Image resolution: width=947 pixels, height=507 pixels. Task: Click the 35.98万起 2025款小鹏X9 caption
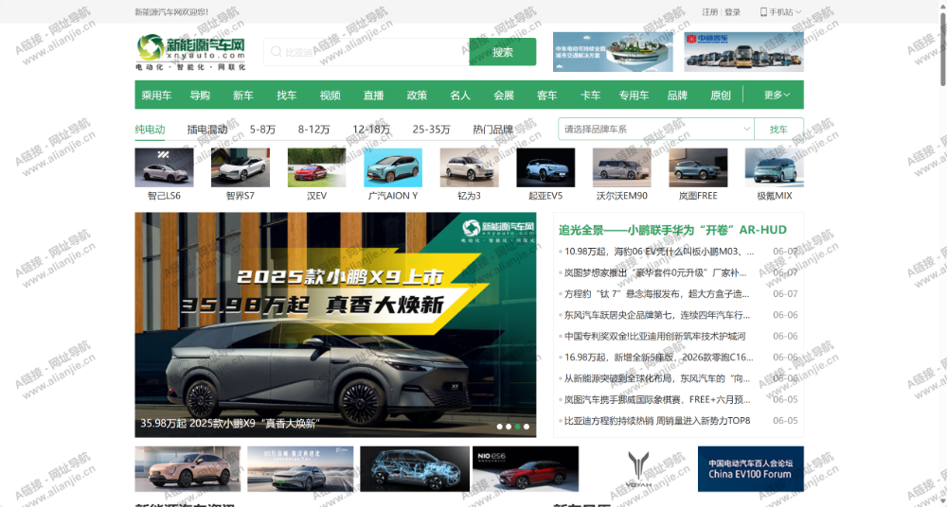(230, 424)
